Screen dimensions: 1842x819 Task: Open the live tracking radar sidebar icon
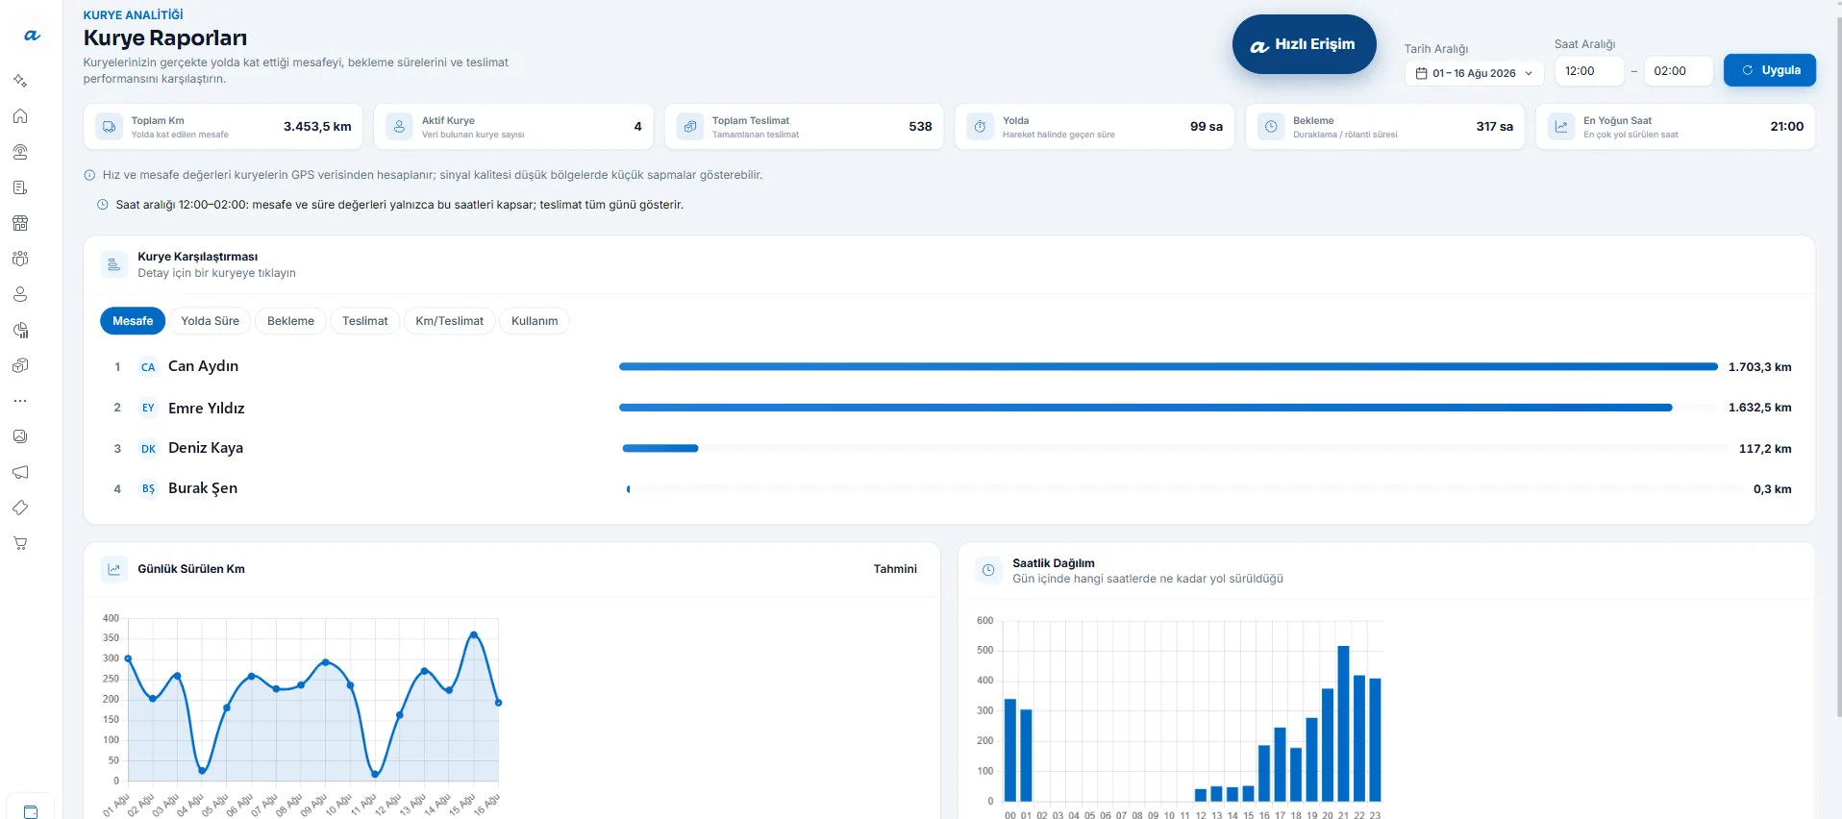(20, 152)
